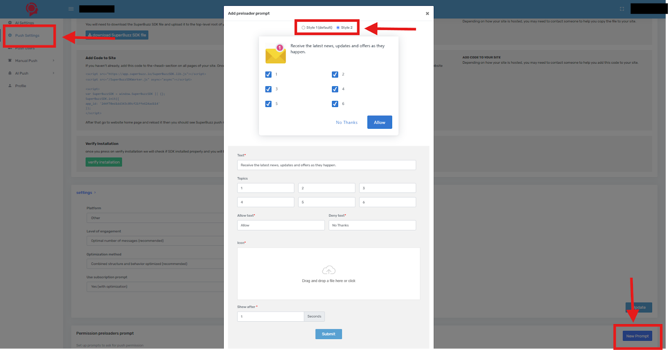
Task: Click download SuperBuzz SDK file button
Action: [x=117, y=35]
